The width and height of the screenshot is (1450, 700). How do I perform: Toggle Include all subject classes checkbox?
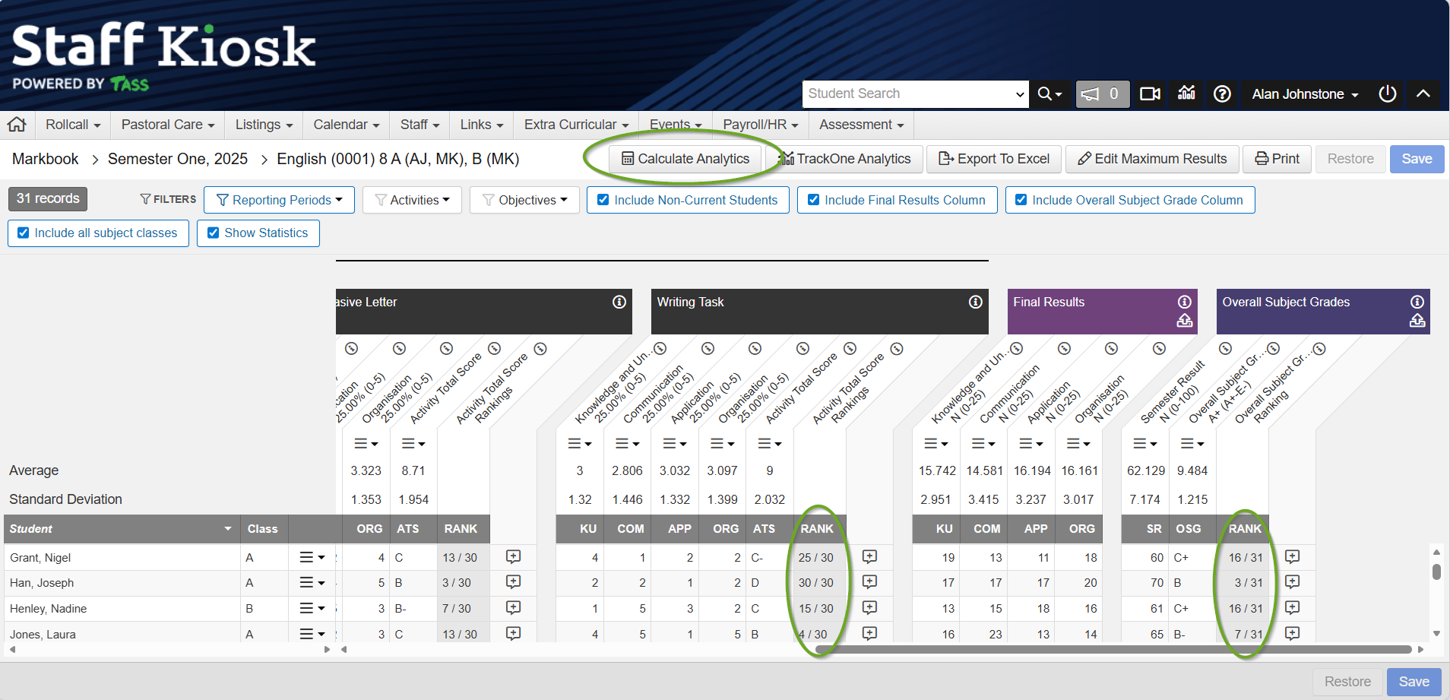24,233
